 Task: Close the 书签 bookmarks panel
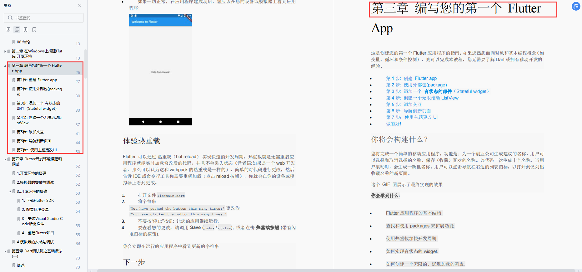[80, 6]
